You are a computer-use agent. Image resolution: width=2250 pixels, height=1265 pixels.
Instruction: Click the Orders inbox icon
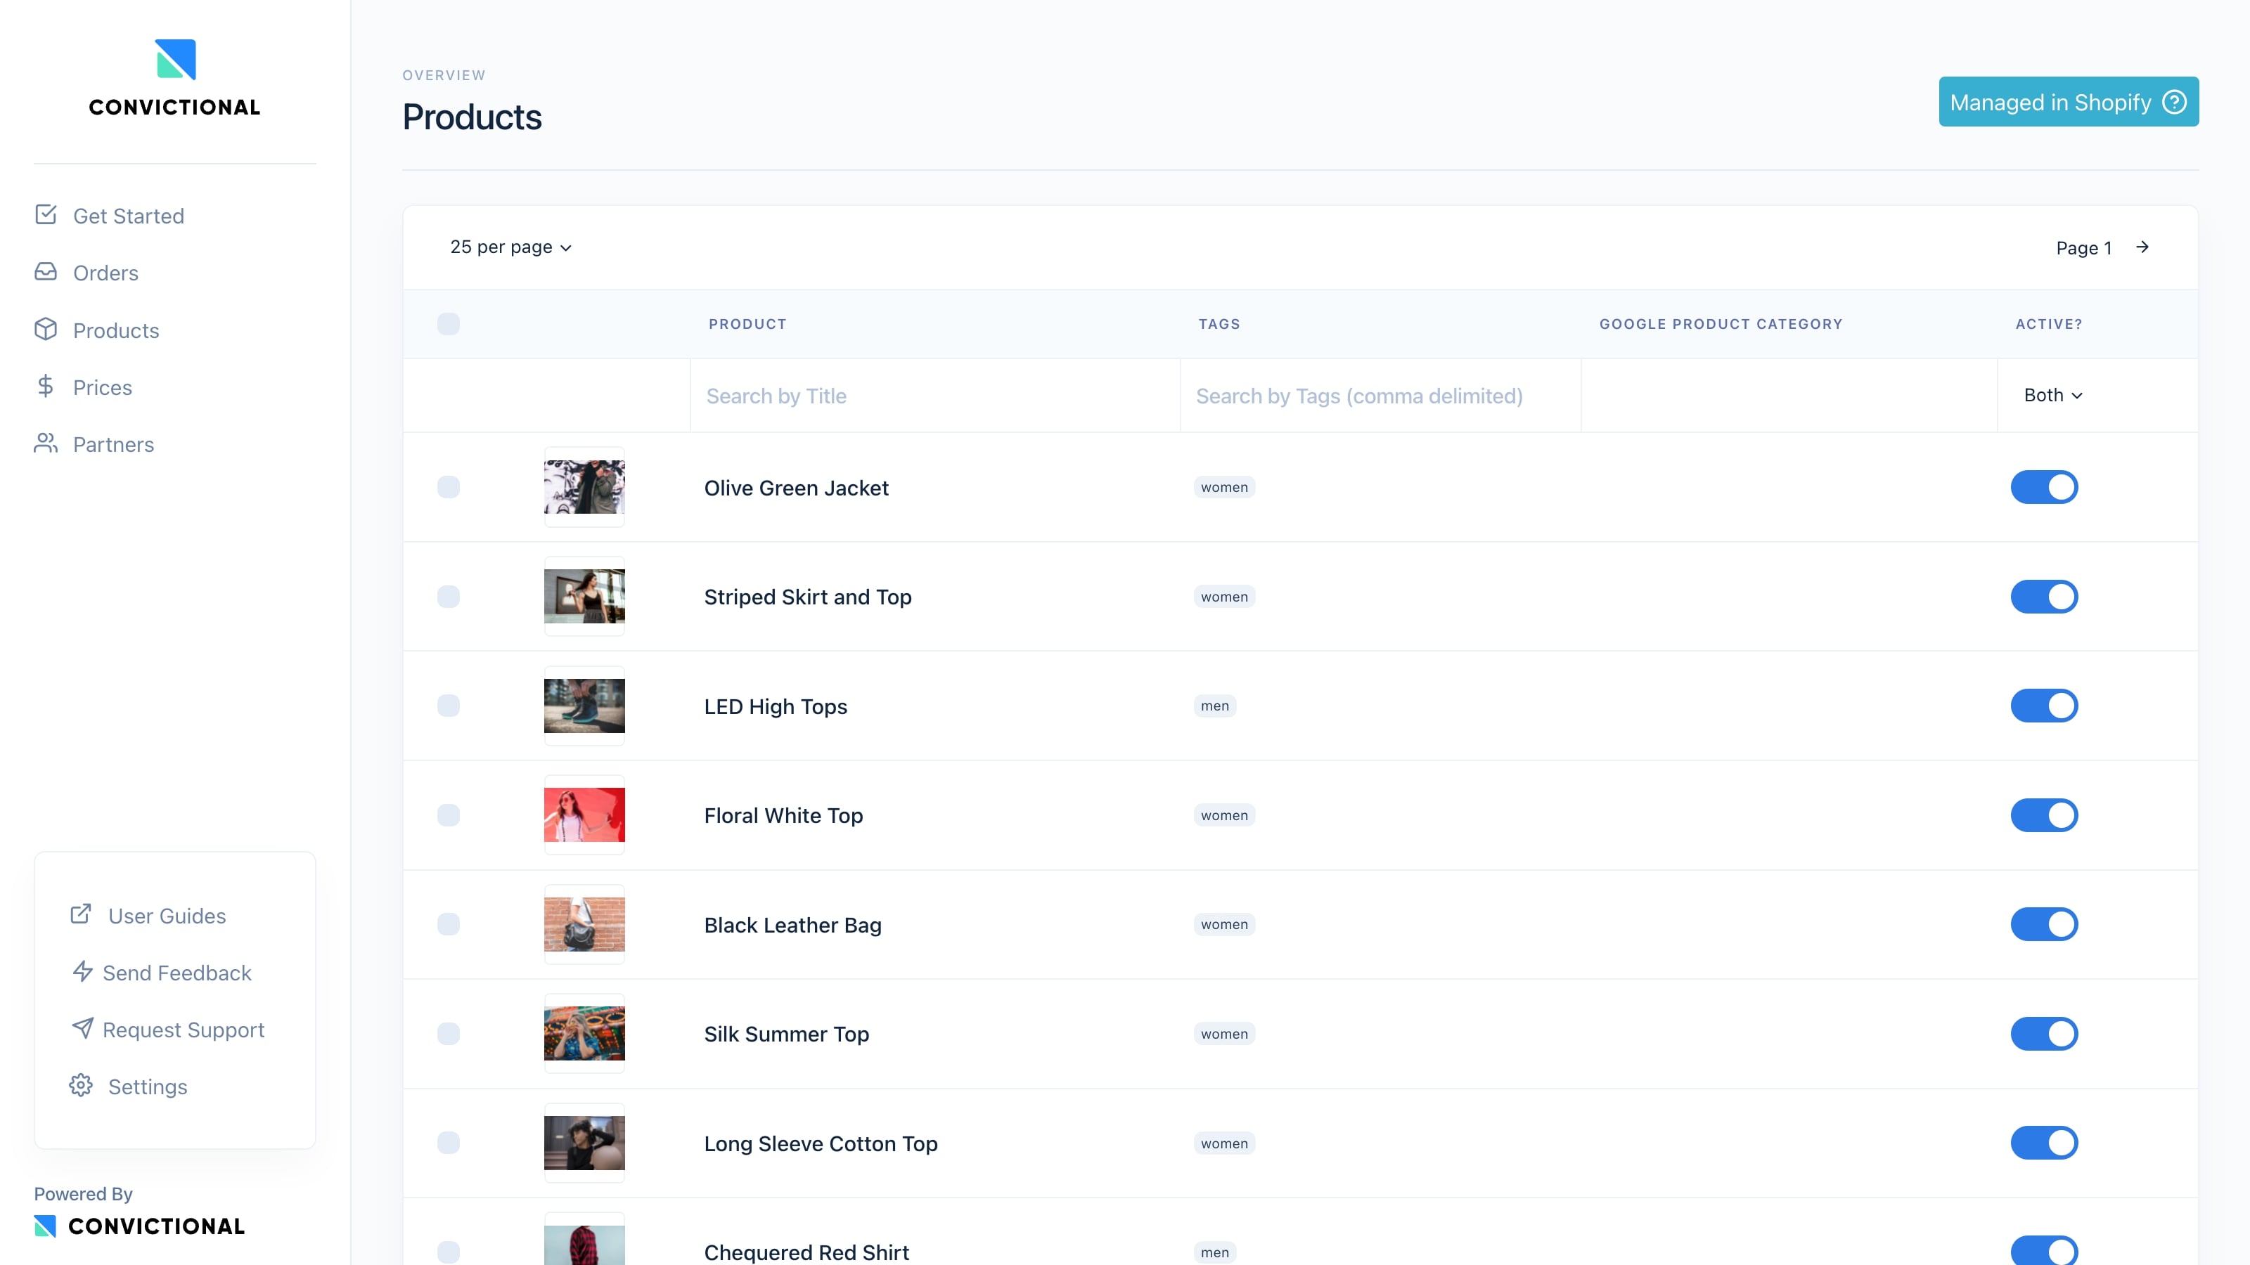point(46,273)
